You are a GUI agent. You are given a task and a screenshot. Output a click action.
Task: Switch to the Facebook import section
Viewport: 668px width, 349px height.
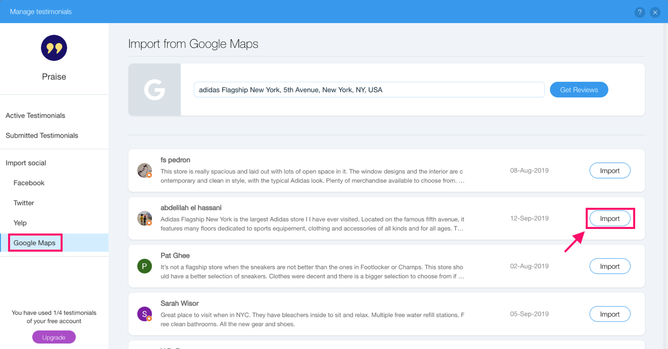click(28, 183)
